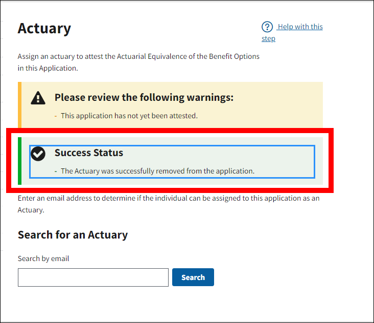Click the word "step" in the help link
The width and height of the screenshot is (374, 323).
click(x=268, y=39)
